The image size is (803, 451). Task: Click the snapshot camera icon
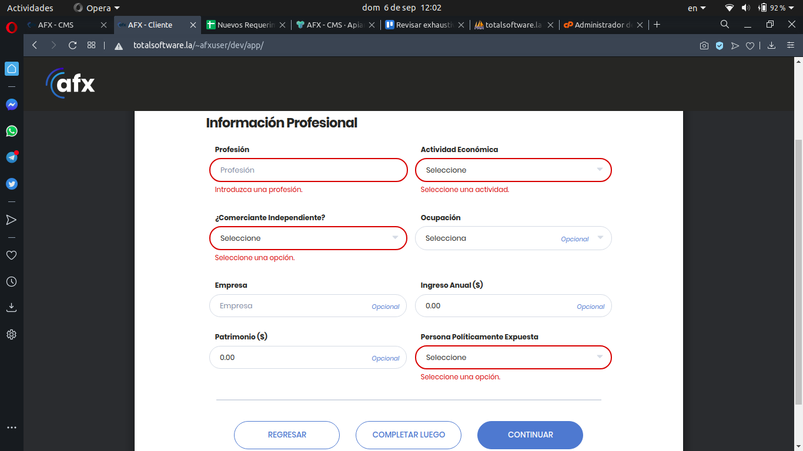click(x=704, y=46)
